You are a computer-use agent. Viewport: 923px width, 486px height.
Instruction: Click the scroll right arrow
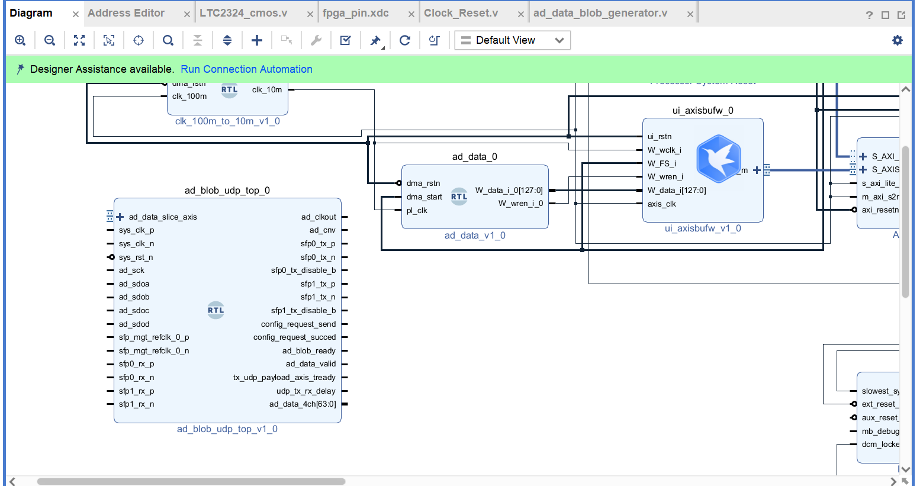pos(893,481)
